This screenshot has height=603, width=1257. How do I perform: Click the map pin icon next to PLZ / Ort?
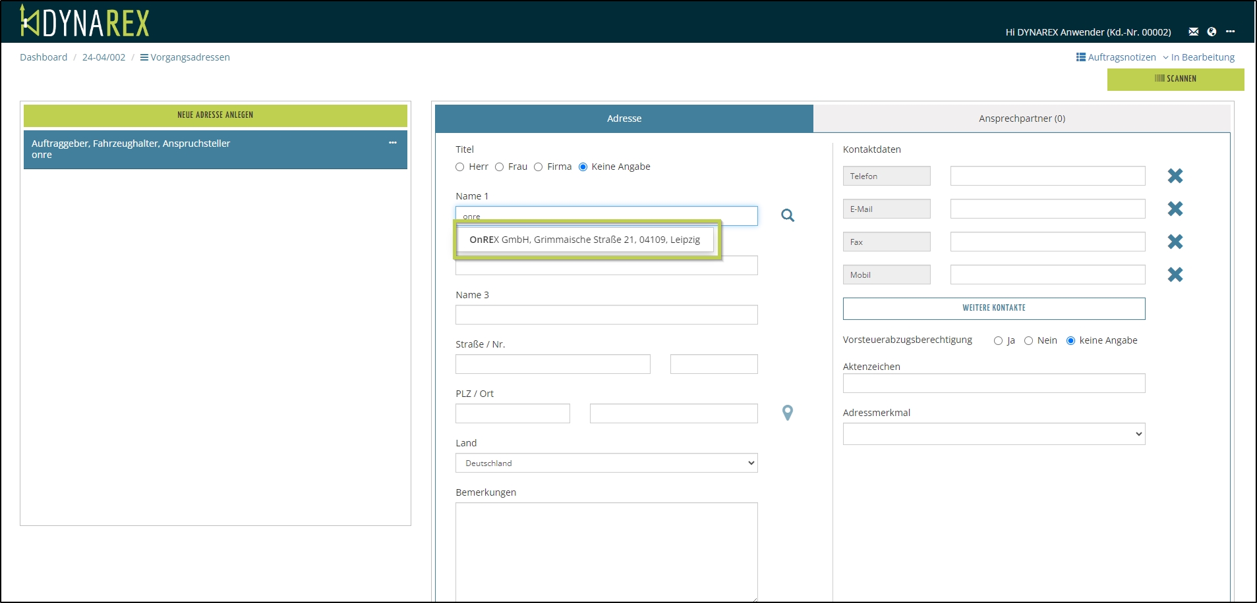point(787,413)
